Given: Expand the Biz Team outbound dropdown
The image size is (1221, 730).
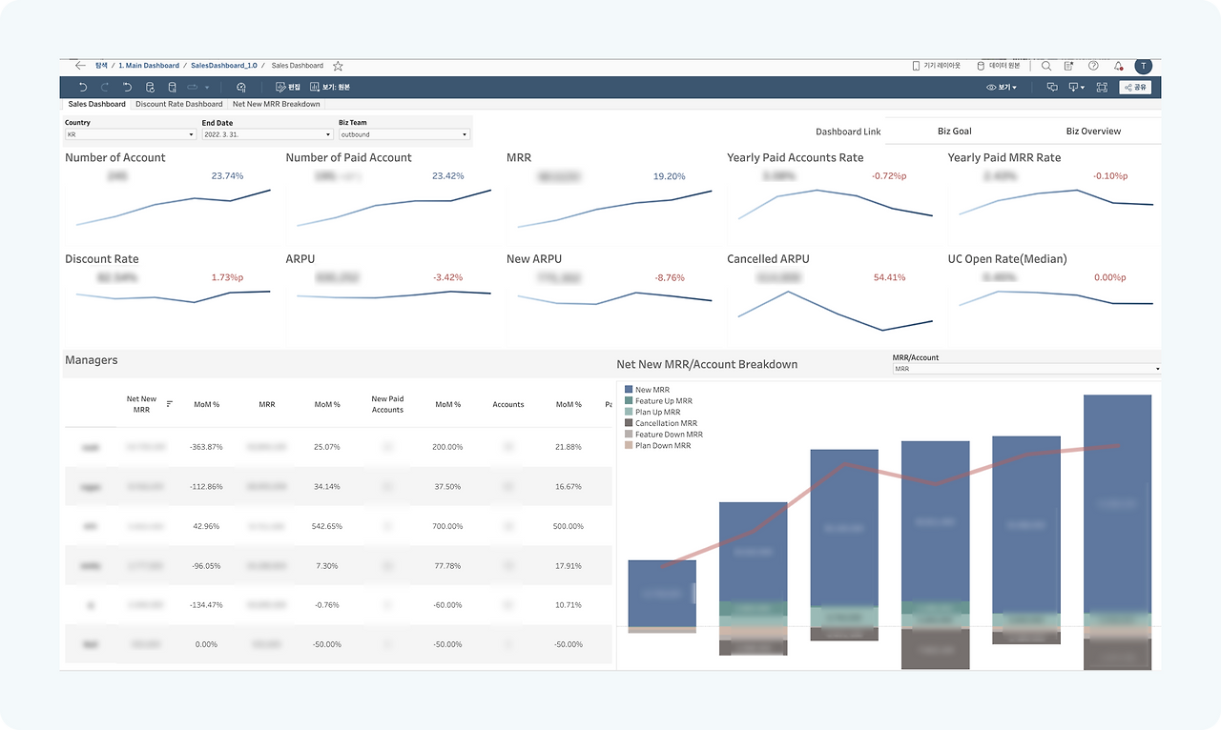Looking at the screenshot, I should (x=404, y=134).
